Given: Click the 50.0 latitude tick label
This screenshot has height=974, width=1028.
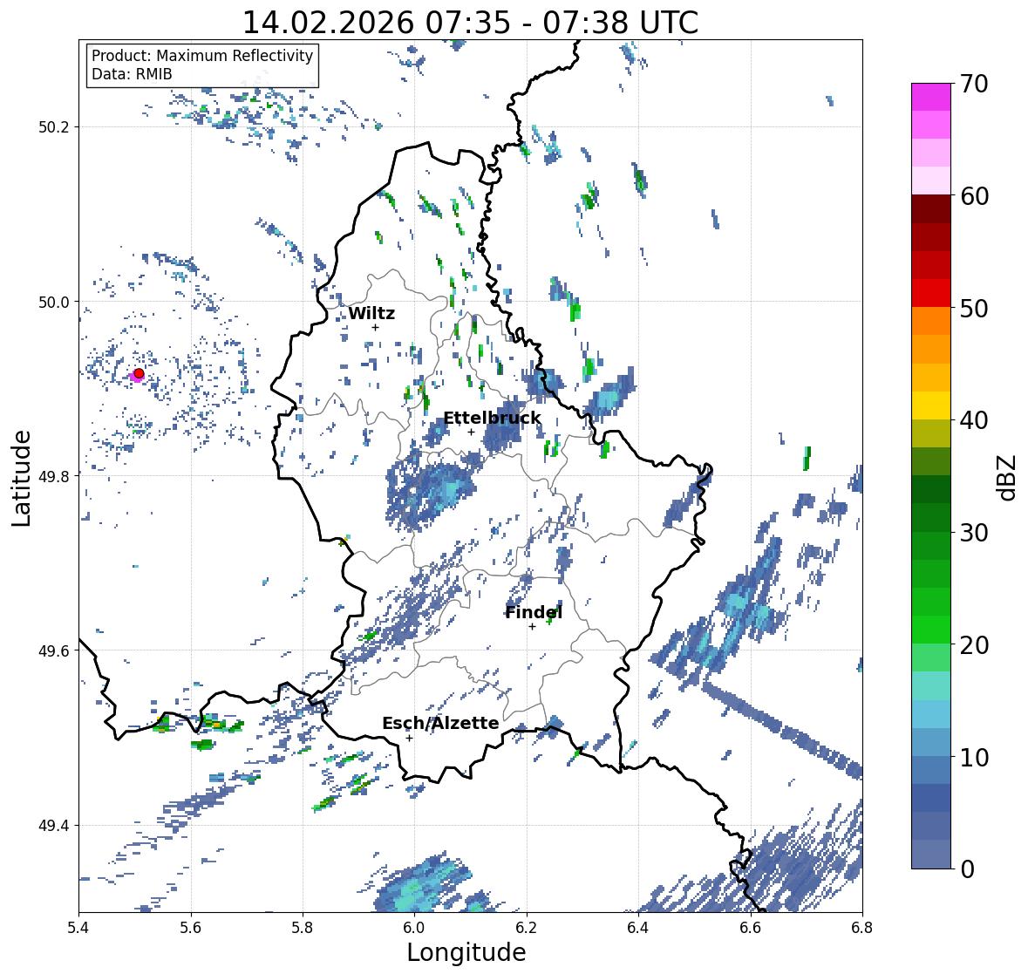Looking at the screenshot, I should (54, 303).
